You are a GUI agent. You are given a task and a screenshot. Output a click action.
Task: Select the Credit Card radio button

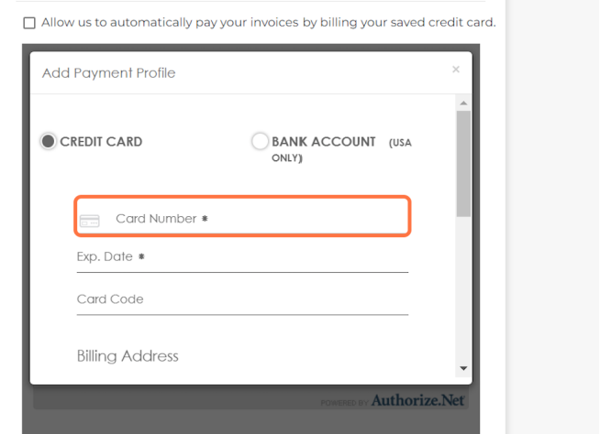(49, 141)
